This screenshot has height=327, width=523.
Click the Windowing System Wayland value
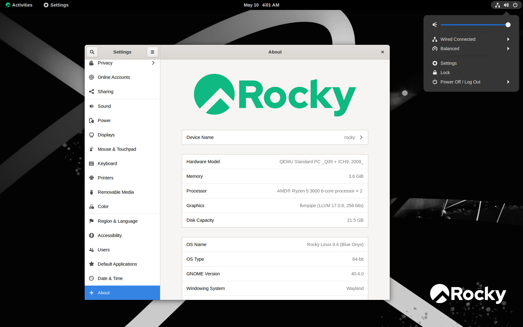tap(355, 288)
